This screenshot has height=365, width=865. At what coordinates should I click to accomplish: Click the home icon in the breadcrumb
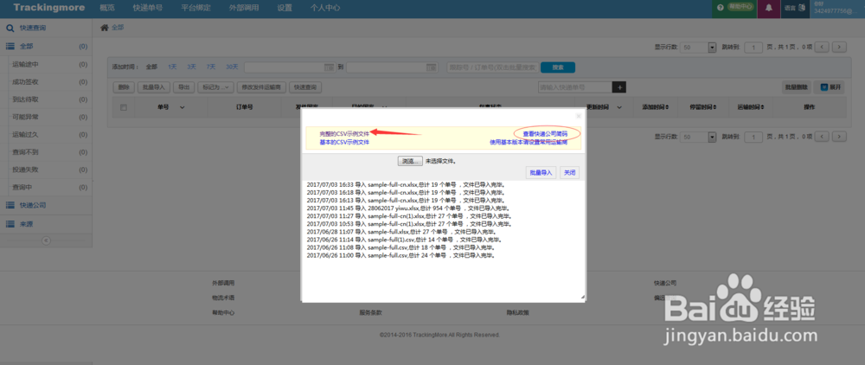(x=104, y=28)
